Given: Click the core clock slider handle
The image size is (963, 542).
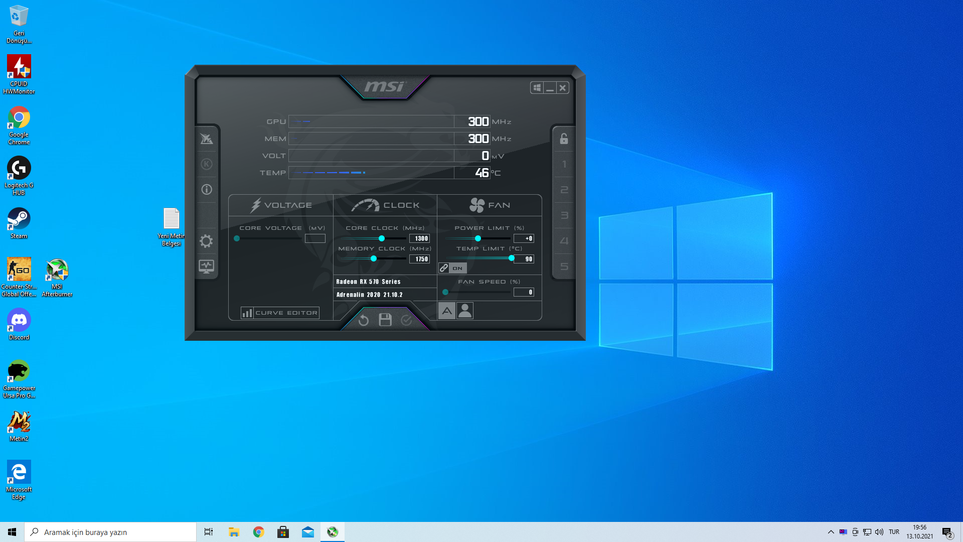Looking at the screenshot, I should pos(382,238).
